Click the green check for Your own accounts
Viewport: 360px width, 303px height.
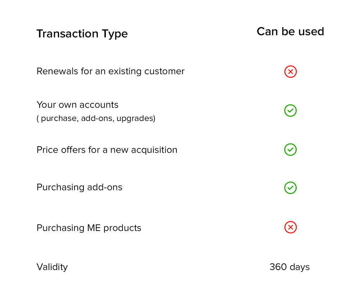(291, 111)
